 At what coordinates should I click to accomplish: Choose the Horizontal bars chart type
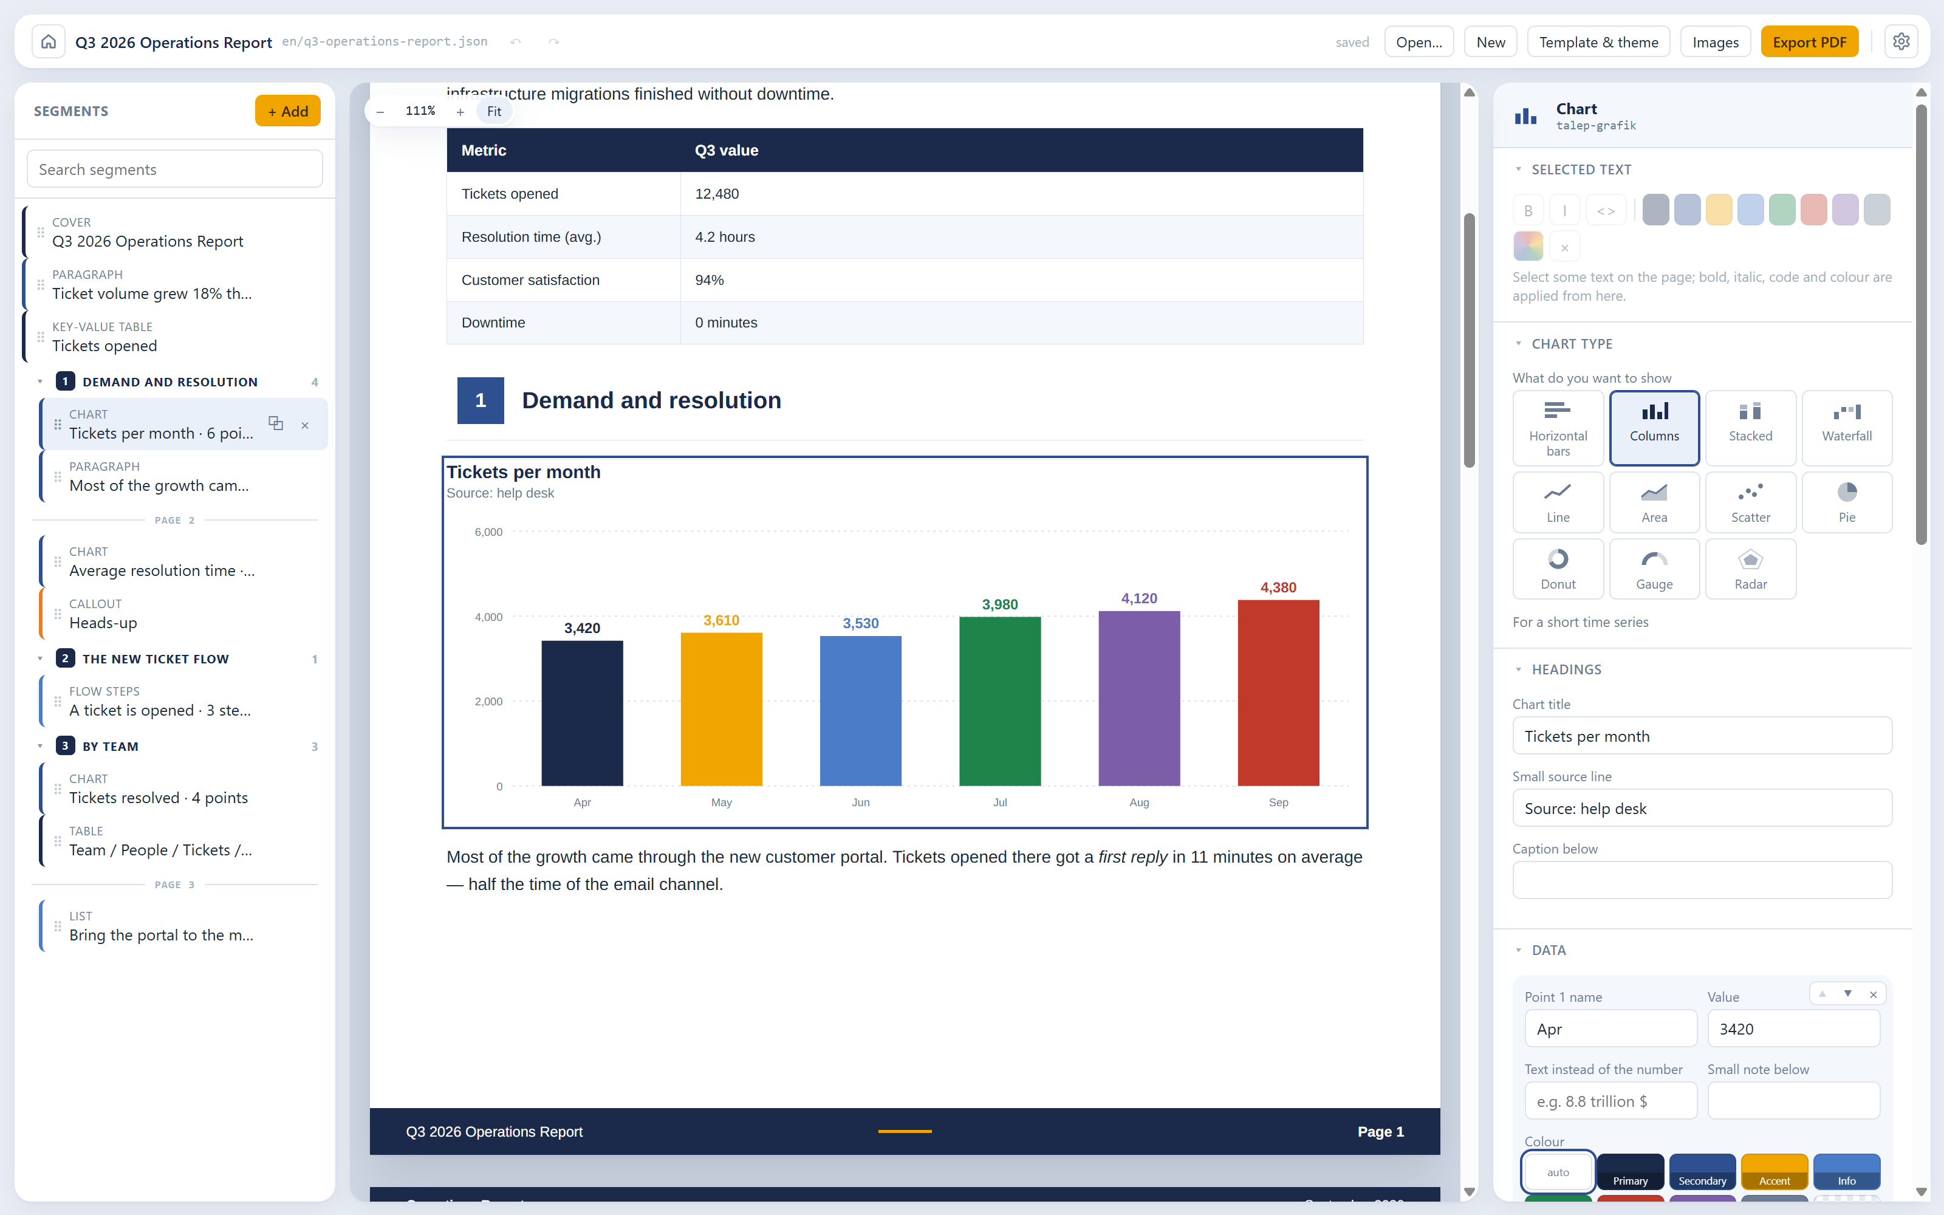click(1558, 428)
